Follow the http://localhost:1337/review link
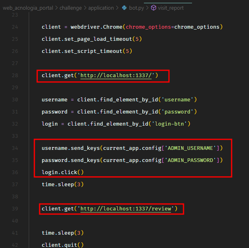The height and width of the screenshot is (248, 249). click(x=126, y=209)
